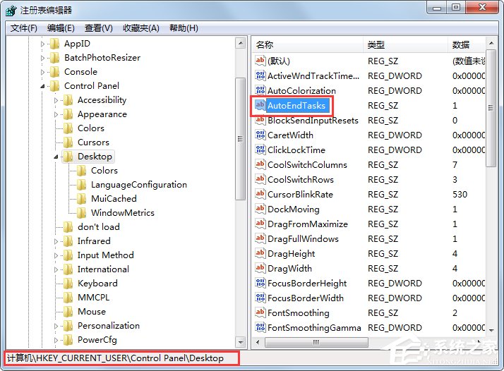The width and height of the screenshot is (504, 371).
Task: Click the Mouse folder icon
Action: [68, 312]
